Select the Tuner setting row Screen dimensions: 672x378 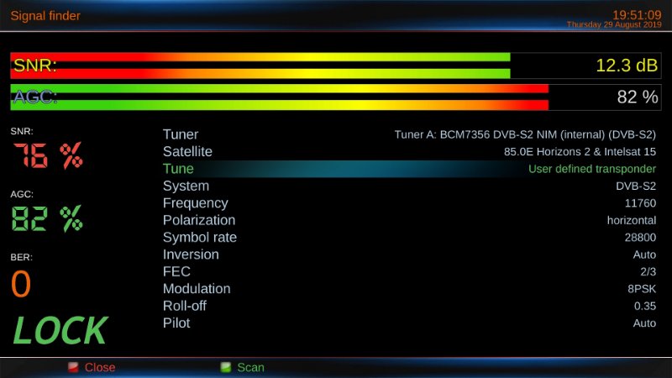[x=409, y=134]
